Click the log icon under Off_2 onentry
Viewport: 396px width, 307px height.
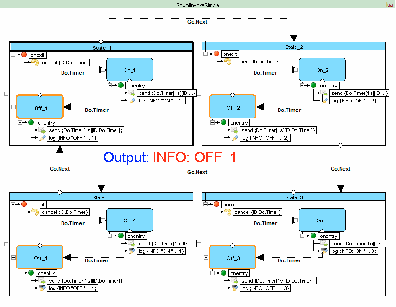pos(234,138)
